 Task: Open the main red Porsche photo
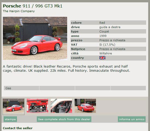(35, 38)
